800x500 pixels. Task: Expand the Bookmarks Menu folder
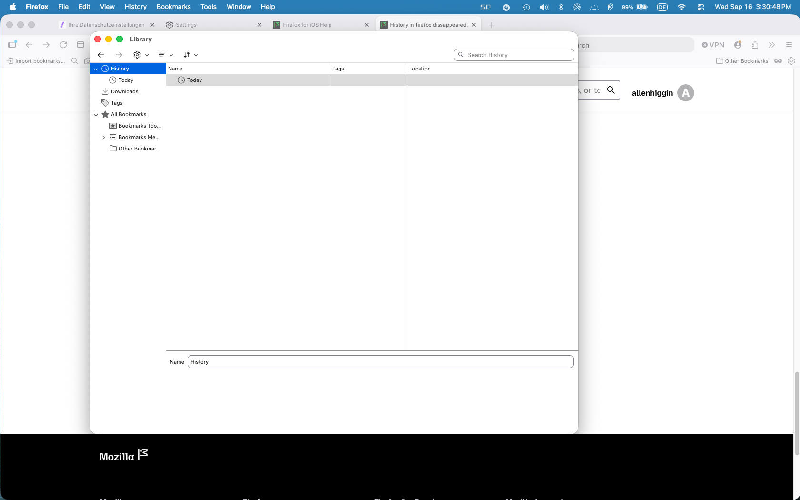click(103, 138)
